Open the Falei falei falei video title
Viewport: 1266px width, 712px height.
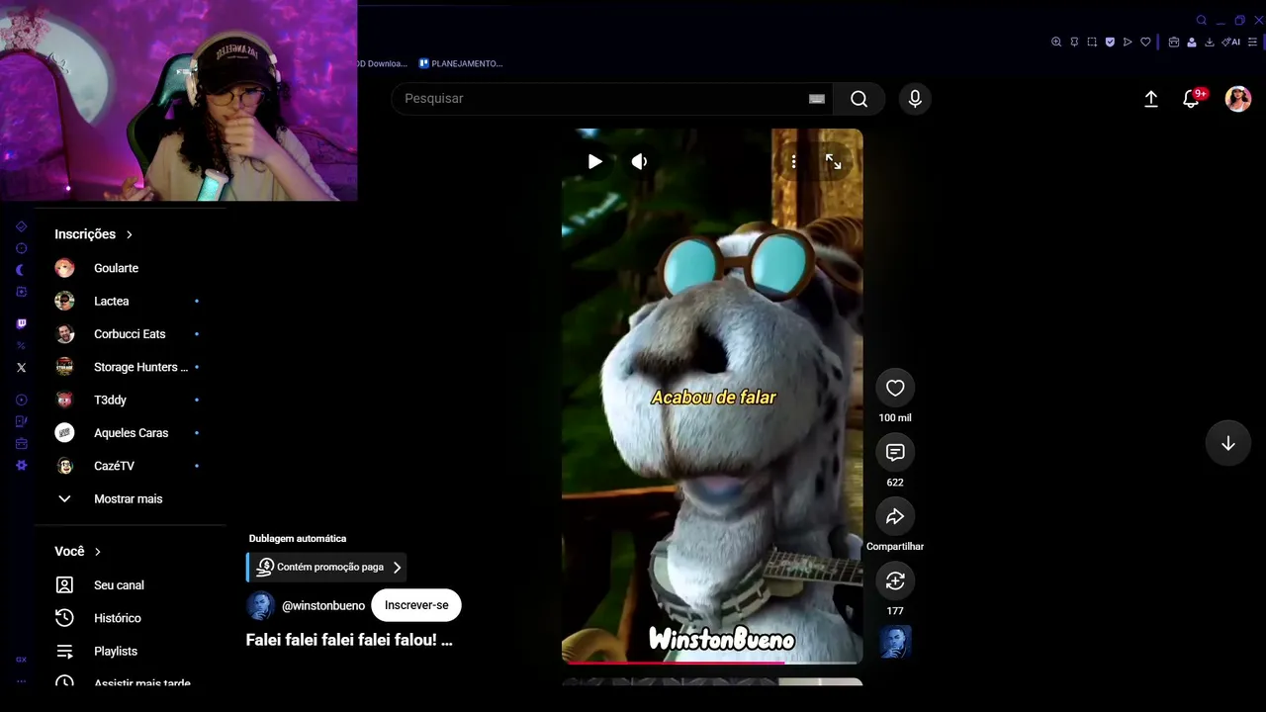(349, 640)
